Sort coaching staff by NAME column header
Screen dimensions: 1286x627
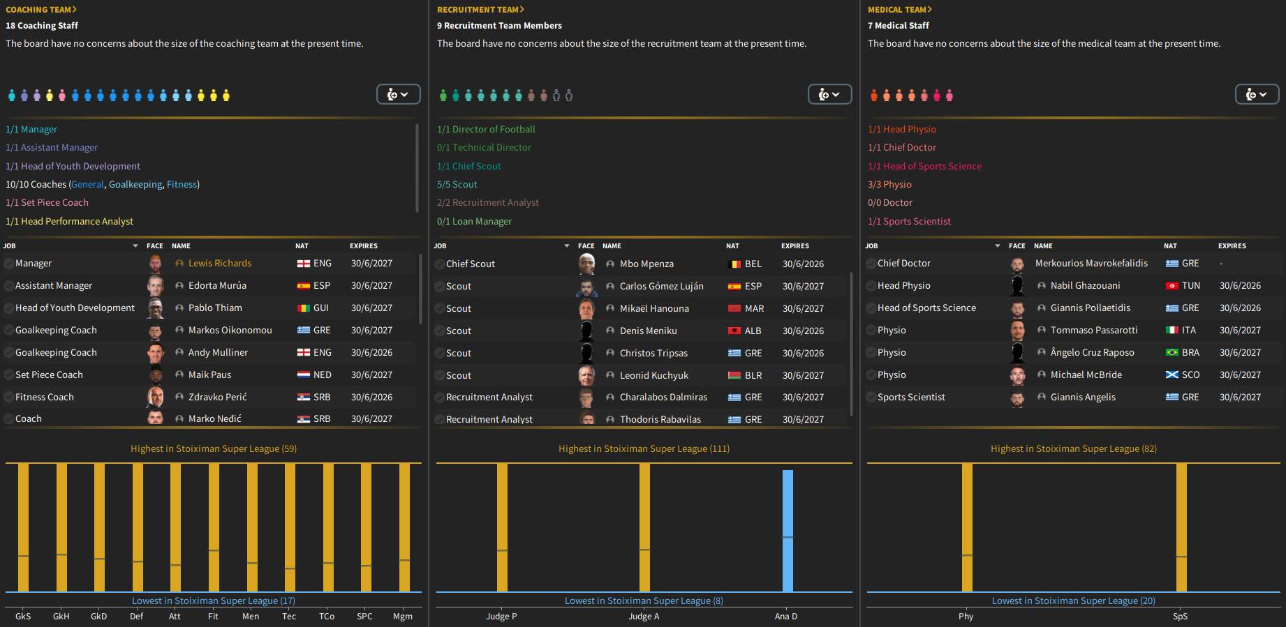(181, 246)
